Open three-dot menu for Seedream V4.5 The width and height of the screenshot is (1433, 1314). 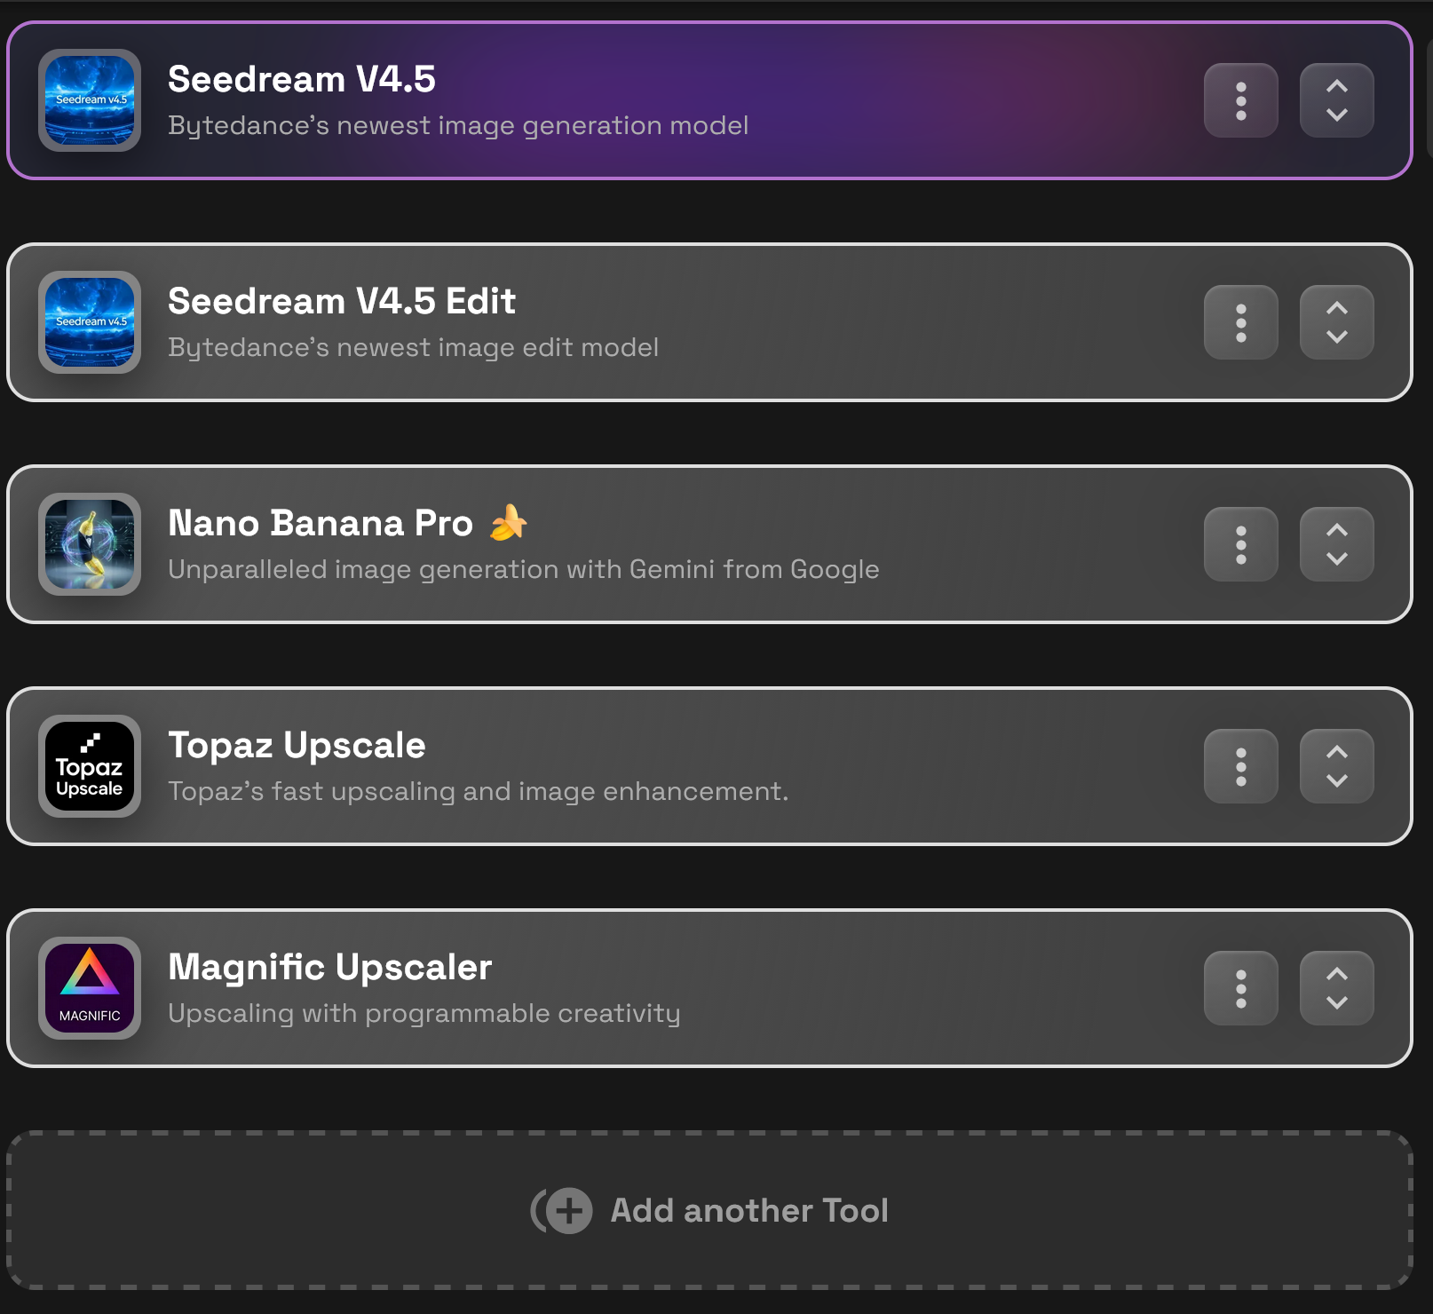pos(1241,100)
